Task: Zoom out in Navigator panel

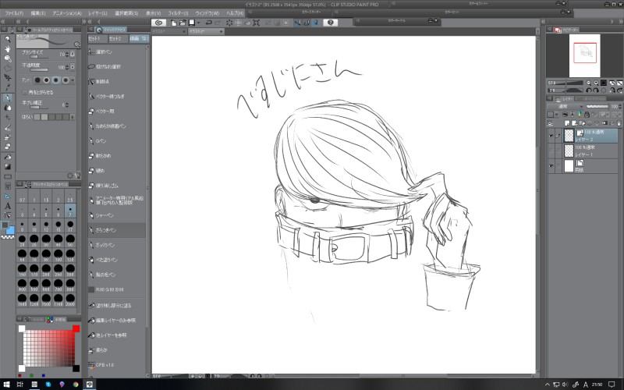Action: (x=589, y=83)
